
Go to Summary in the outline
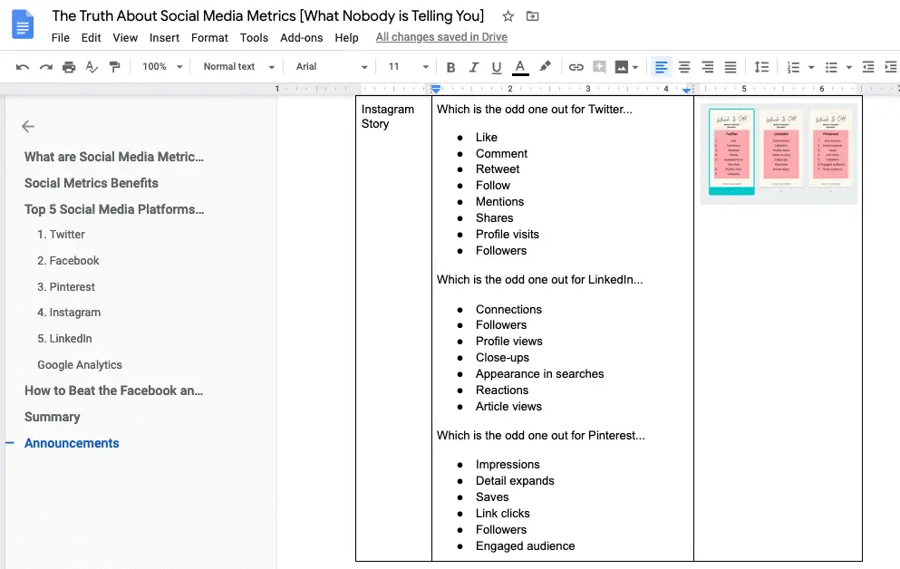click(53, 417)
